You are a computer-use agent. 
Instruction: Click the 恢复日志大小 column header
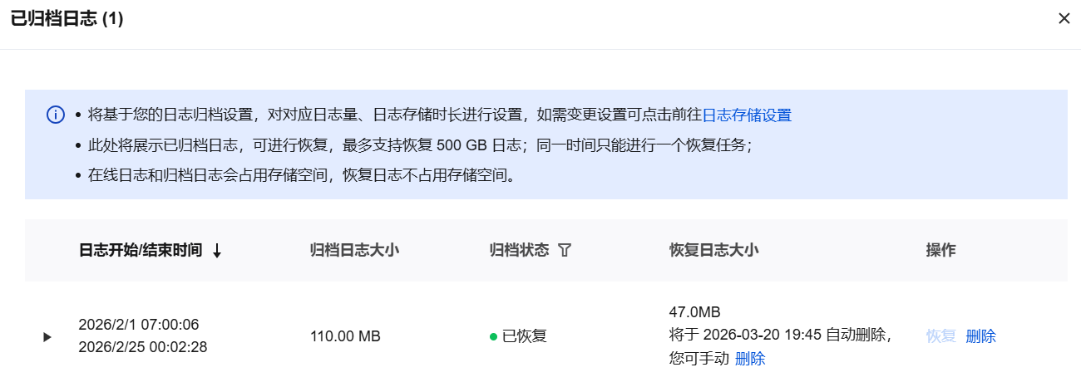tap(713, 250)
